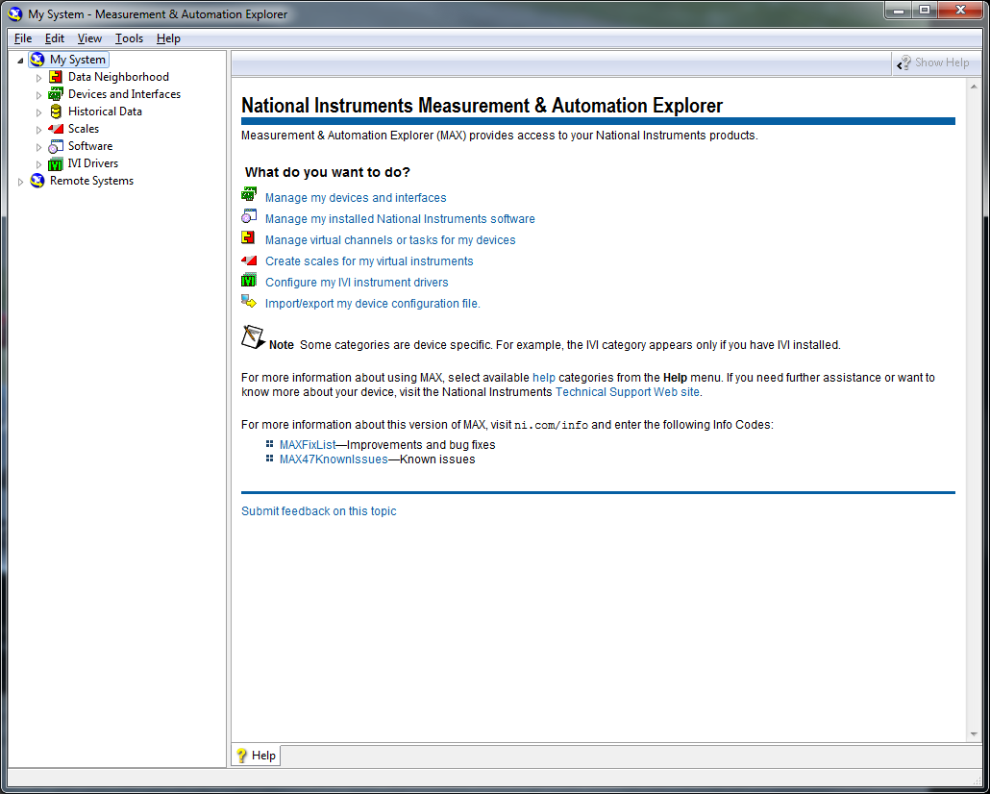Click the Historical Data database icon
This screenshot has width=990, height=794.
[56, 112]
